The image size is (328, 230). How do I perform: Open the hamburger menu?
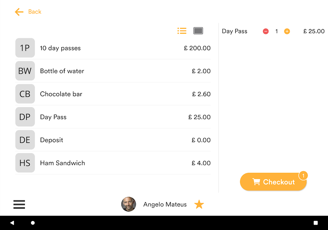click(19, 204)
